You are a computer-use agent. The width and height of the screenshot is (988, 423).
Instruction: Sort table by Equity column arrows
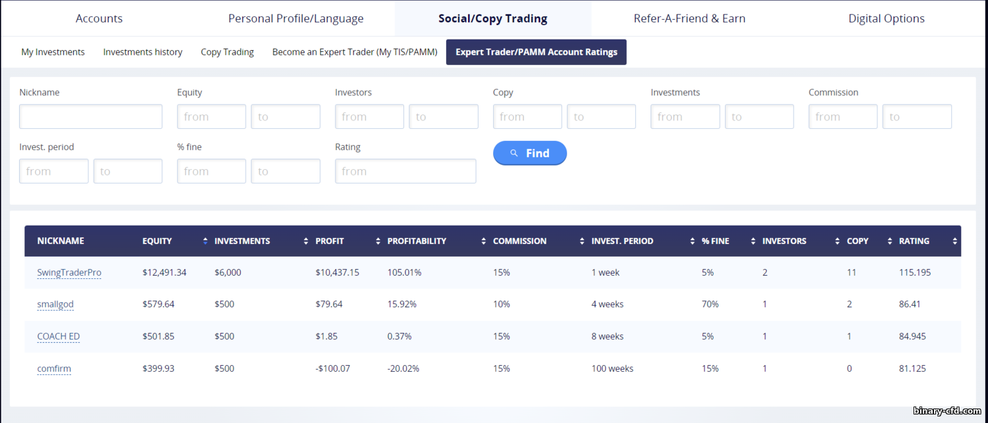205,241
